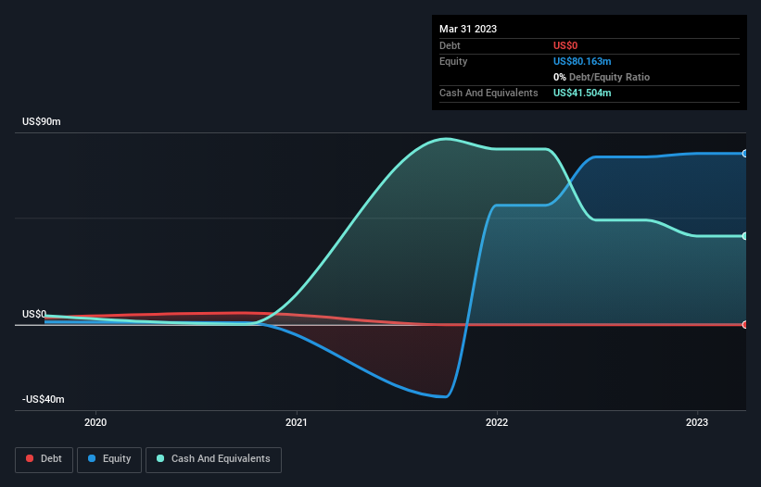Select the 2020 x-axis label
The width and height of the screenshot is (761, 487).
click(95, 422)
